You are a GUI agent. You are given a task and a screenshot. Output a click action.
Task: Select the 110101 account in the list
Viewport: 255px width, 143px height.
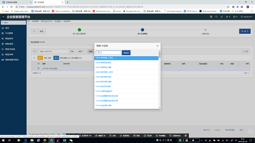click(x=126, y=91)
